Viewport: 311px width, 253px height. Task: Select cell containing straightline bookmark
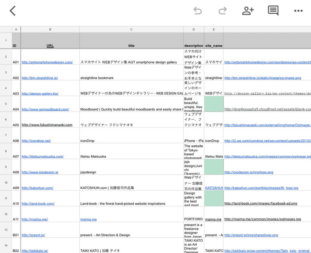tap(131, 72)
